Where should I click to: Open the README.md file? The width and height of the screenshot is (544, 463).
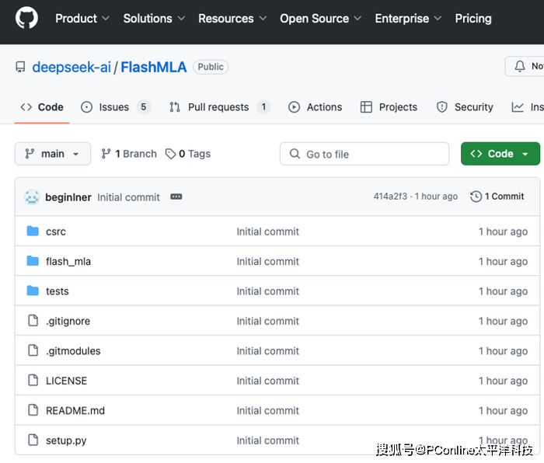(x=75, y=410)
